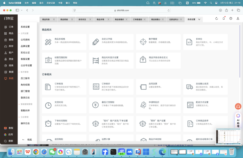Open the screenshot preview thumbnail

[x=228, y=137]
